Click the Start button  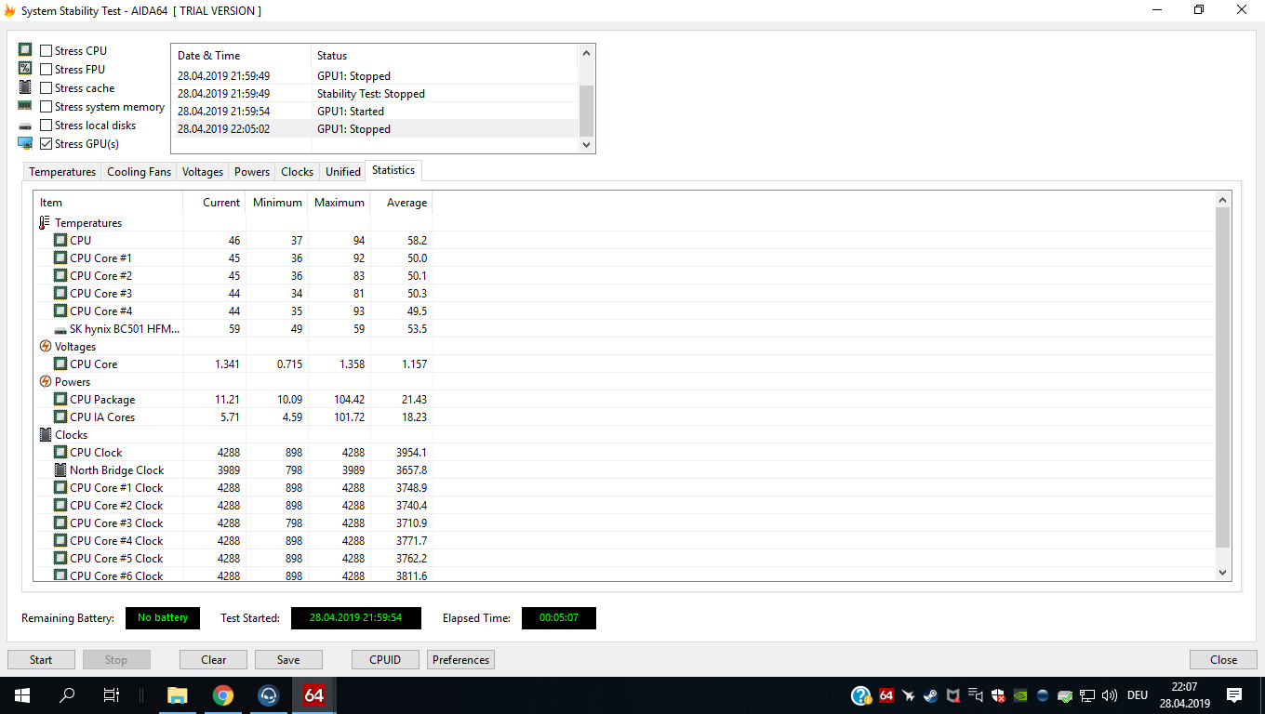pyautogui.click(x=41, y=660)
